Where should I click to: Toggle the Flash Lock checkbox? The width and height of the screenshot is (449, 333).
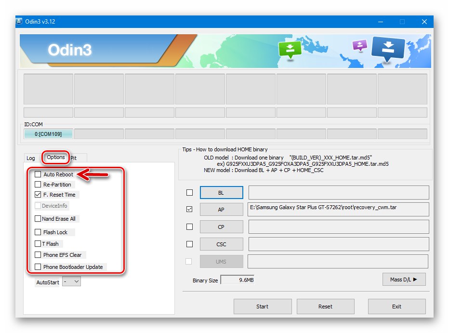(38, 232)
